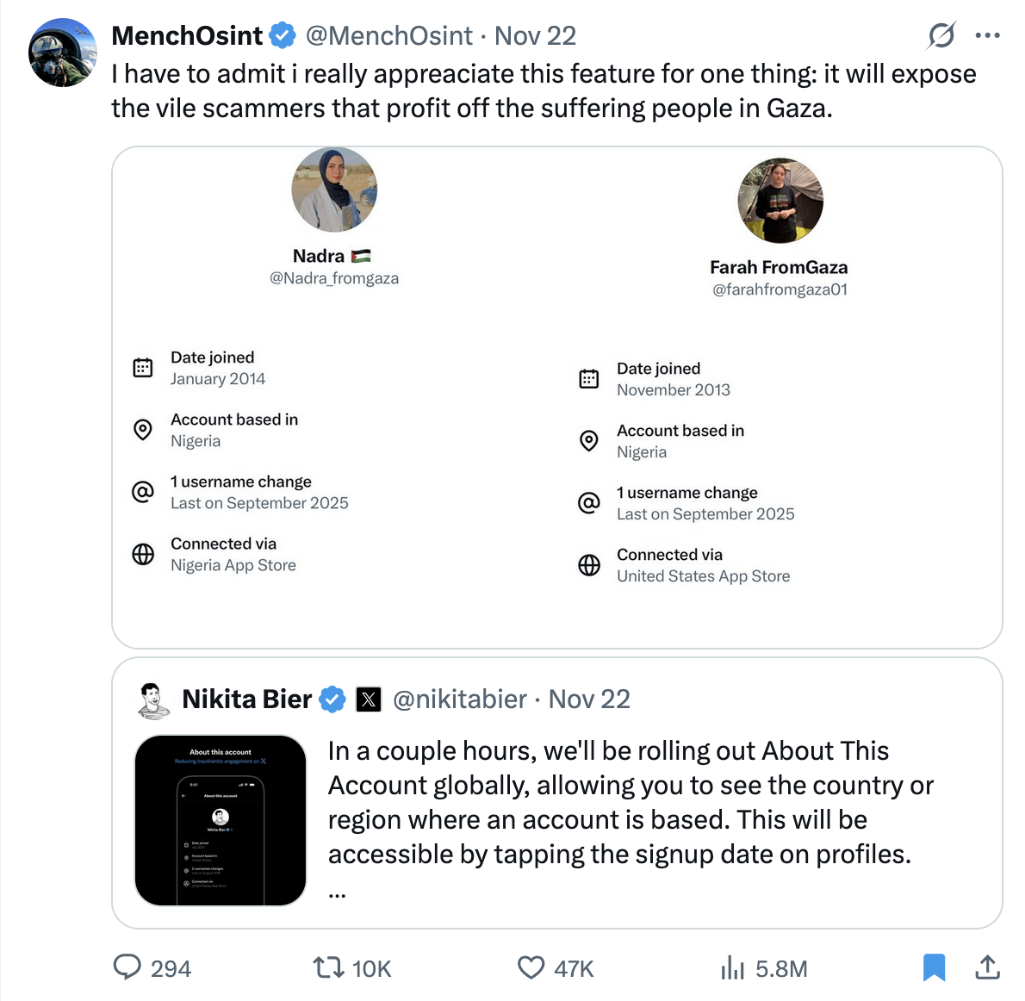Click Nikita Bier's verification badge
The width and height of the screenshot is (1025, 1001).
pyautogui.click(x=332, y=699)
